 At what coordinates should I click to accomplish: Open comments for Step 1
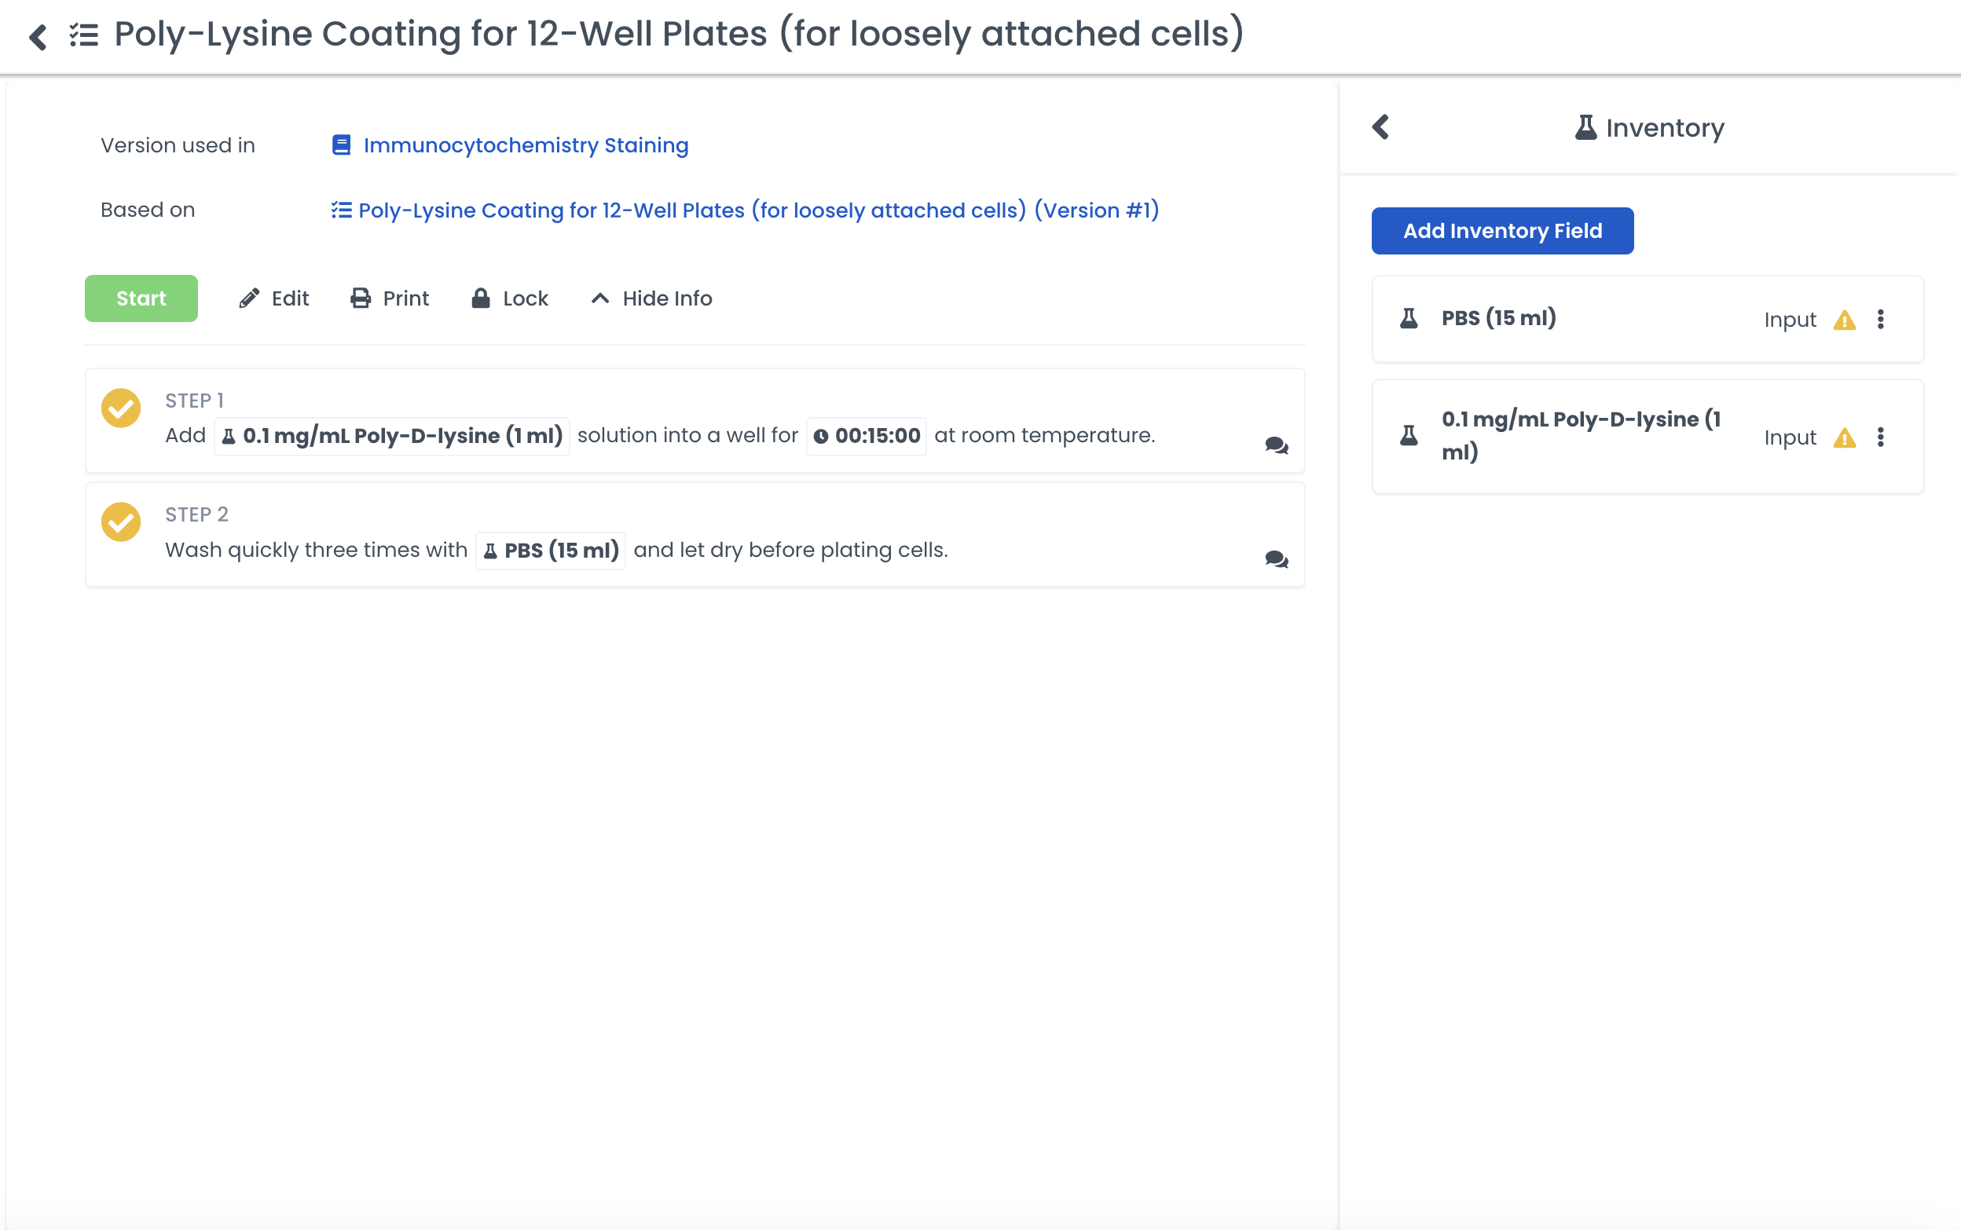tap(1276, 445)
